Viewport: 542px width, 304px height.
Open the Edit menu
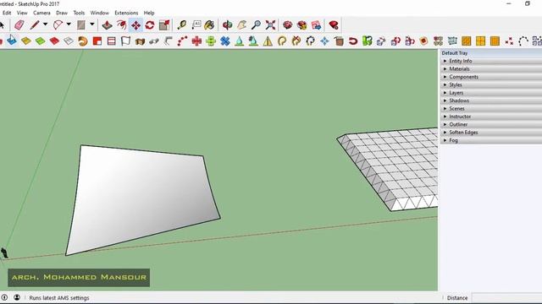[7, 13]
